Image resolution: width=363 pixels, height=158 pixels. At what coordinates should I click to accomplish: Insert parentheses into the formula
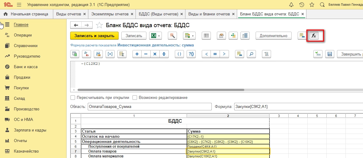point(179,54)
